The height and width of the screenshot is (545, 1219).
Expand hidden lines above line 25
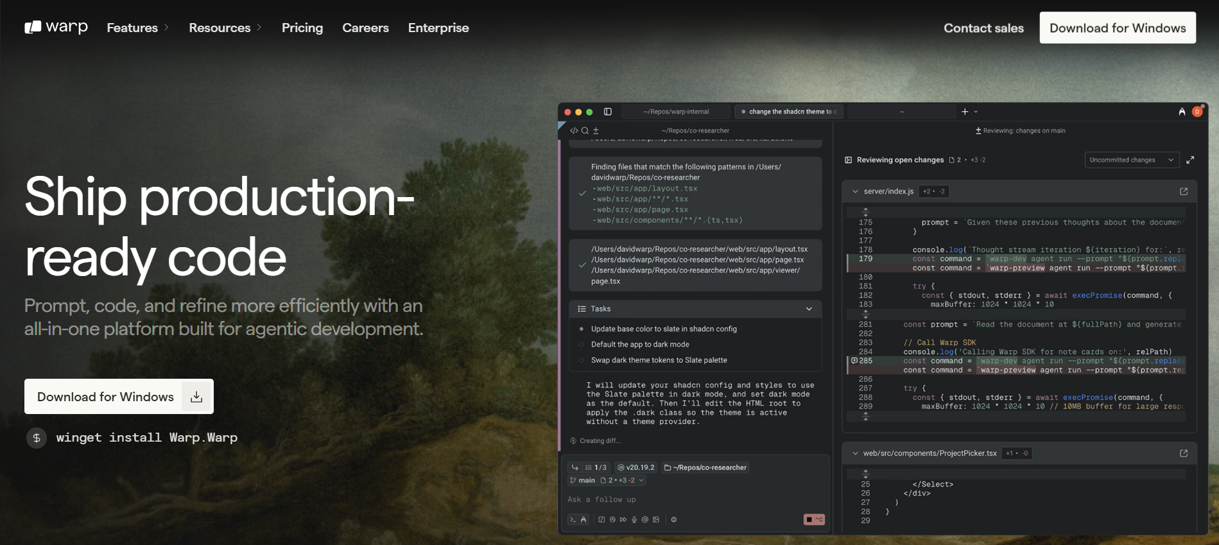point(865,474)
